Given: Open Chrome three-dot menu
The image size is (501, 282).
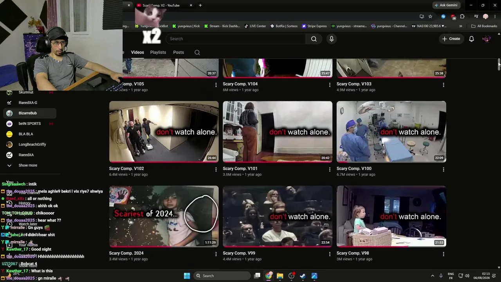Looking at the screenshot, I should [495, 16].
